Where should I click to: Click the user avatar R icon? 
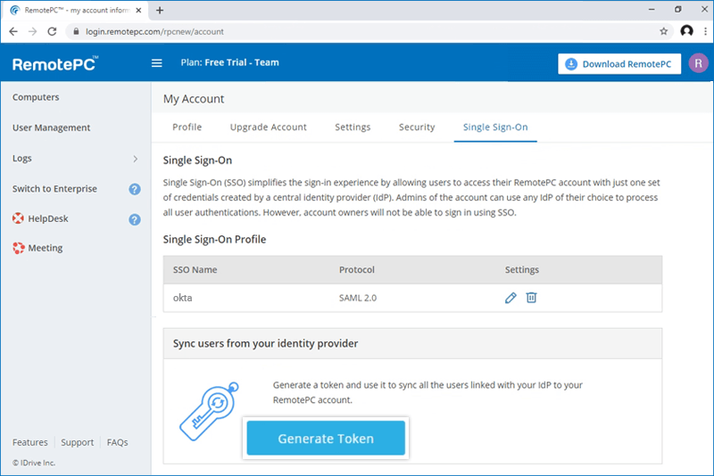697,63
